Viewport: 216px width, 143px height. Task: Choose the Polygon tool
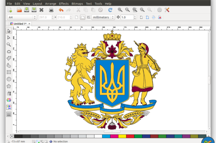point(9,86)
